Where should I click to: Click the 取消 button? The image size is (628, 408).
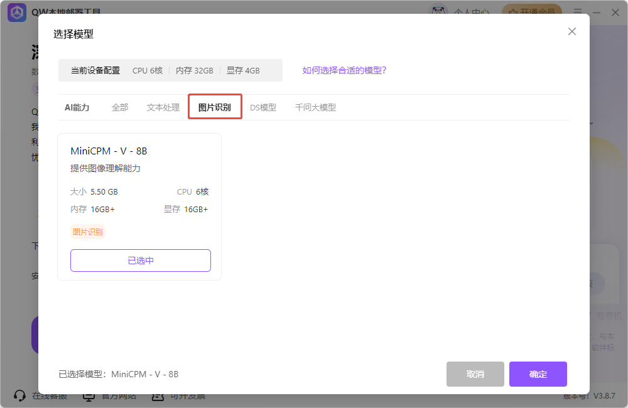coord(475,374)
